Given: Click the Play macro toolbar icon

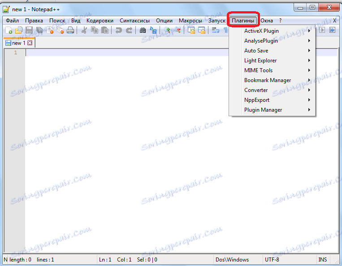Looking at the screenshot, I should point(322,30).
